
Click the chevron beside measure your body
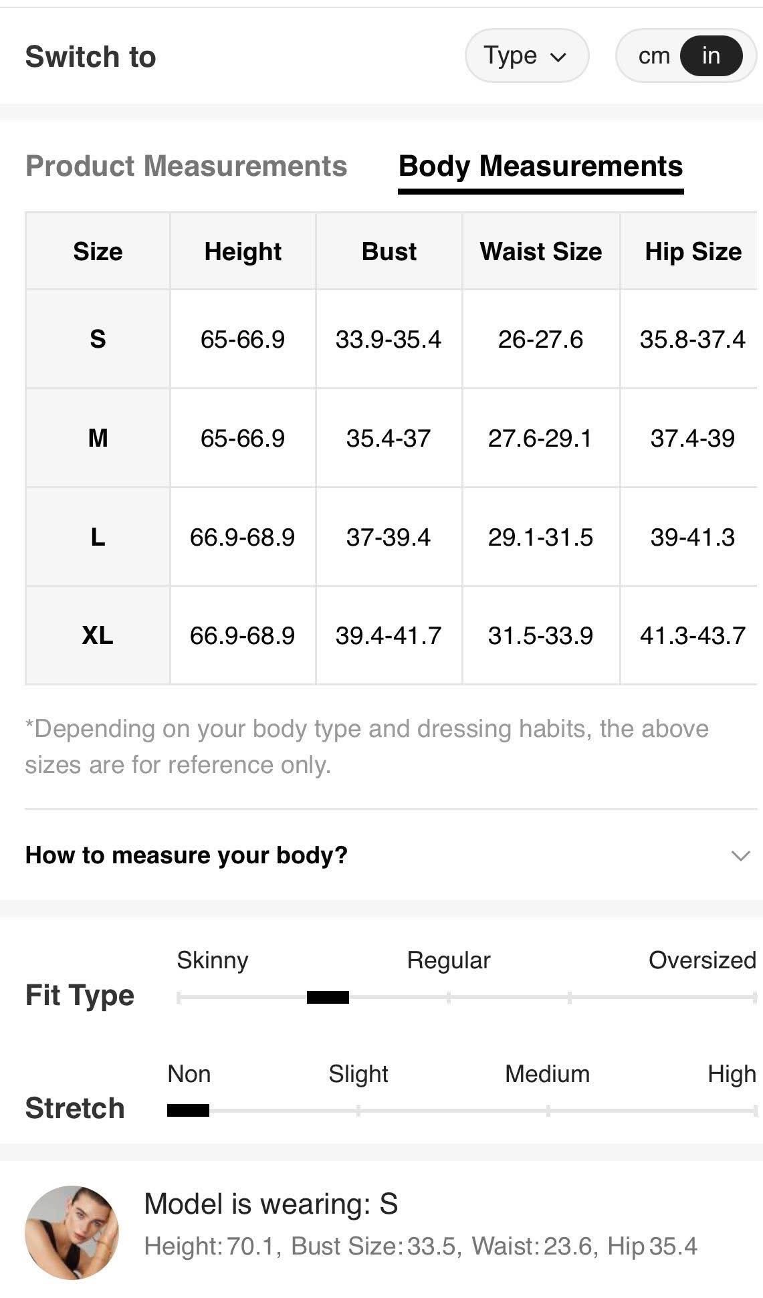[740, 855]
